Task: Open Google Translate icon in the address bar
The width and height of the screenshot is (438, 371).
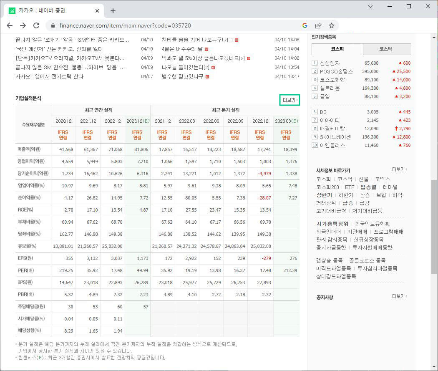Action: (x=305, y=25)
